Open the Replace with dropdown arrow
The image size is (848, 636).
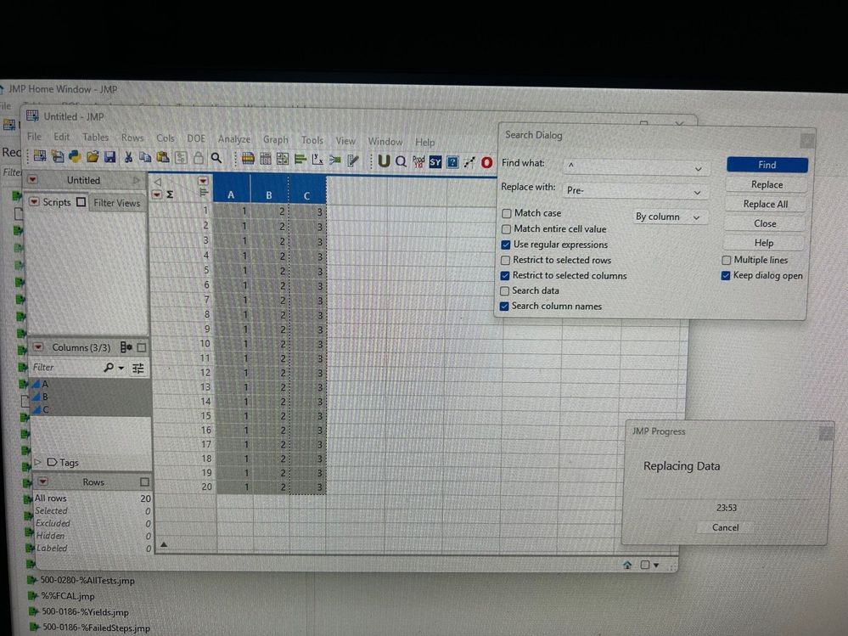tap(697, 193)
